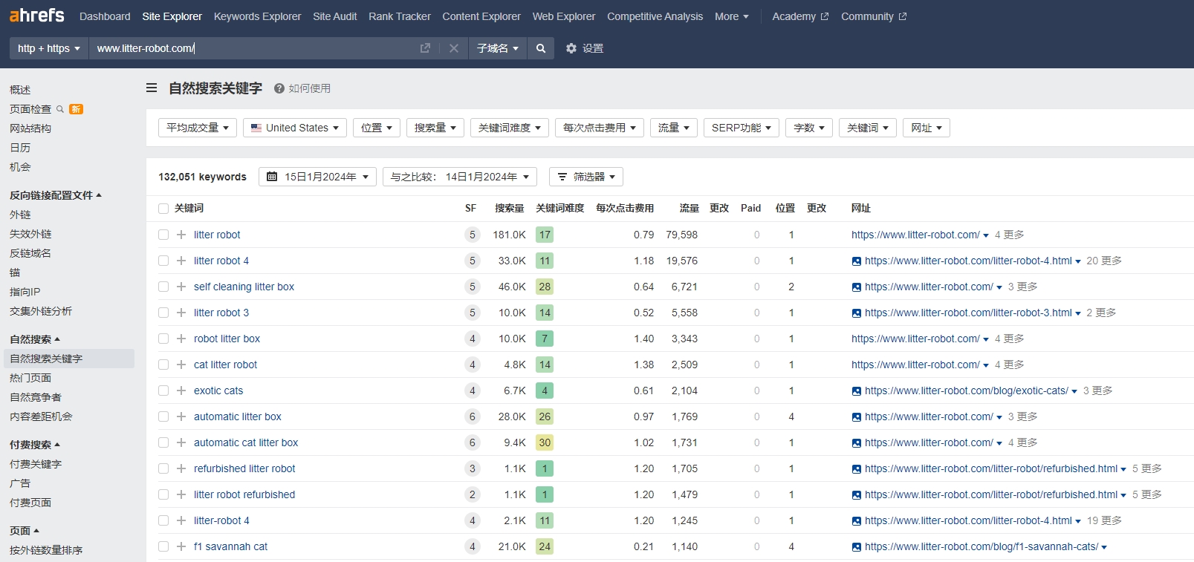Screen dimensions: 1194x562
Task: Click difficulty badge 1 for refurbished litter robot
Action: pos(545,468)
